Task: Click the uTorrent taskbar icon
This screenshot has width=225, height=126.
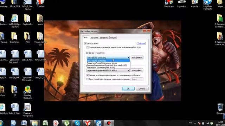Action: [x=66, y=123]
